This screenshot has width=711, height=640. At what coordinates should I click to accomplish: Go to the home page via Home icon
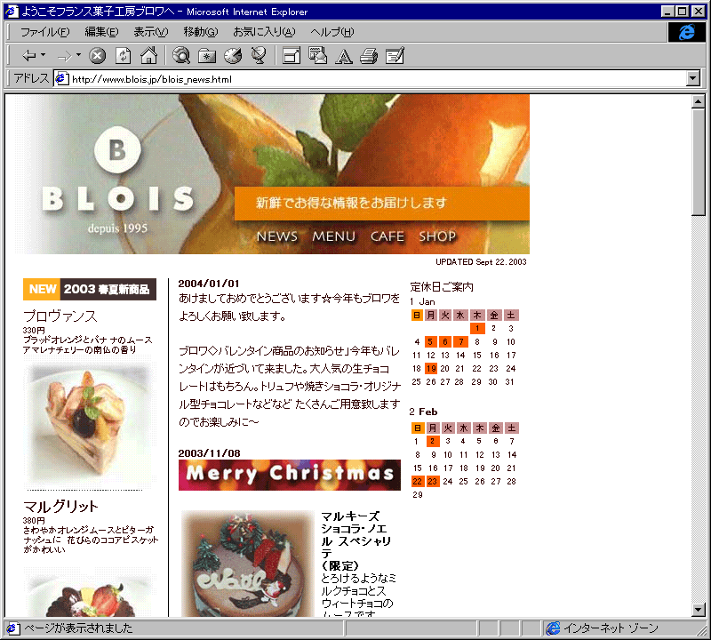pyautogui.click(x=148, y=55)
